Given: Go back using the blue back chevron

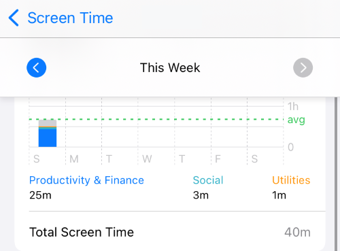Looking at the screenshot, I should pyautogui.click(x=14, y=18).
